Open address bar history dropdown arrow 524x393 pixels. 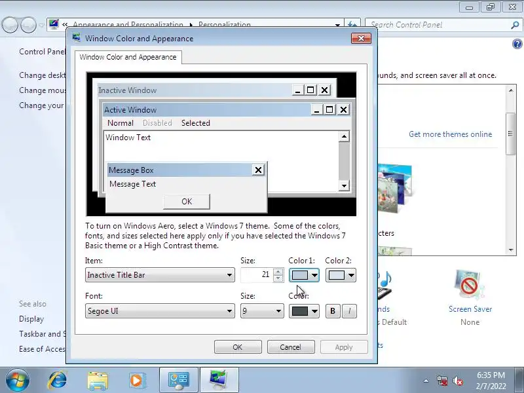[x=337, y=25]
